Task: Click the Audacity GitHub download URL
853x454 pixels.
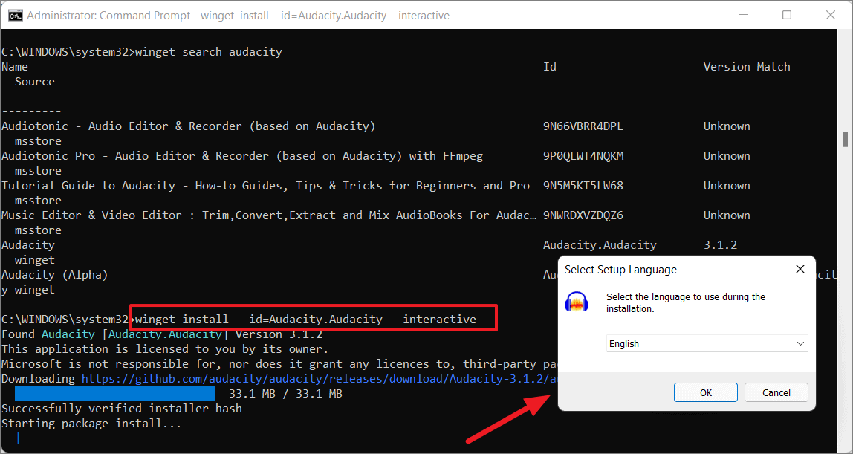Action: coord(320,379)
